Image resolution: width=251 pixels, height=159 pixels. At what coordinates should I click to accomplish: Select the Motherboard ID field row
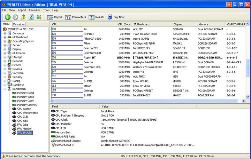pos(123,145)
